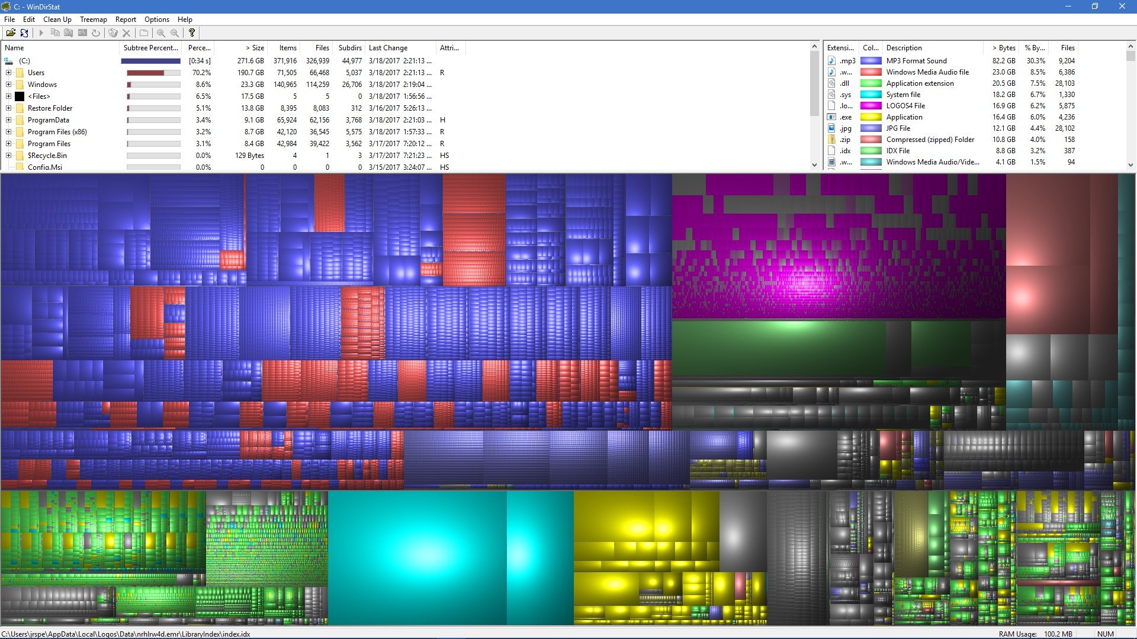Select the Program Files (x86) row
Viewport: 1137px width, 639px height.
point(57,132)
